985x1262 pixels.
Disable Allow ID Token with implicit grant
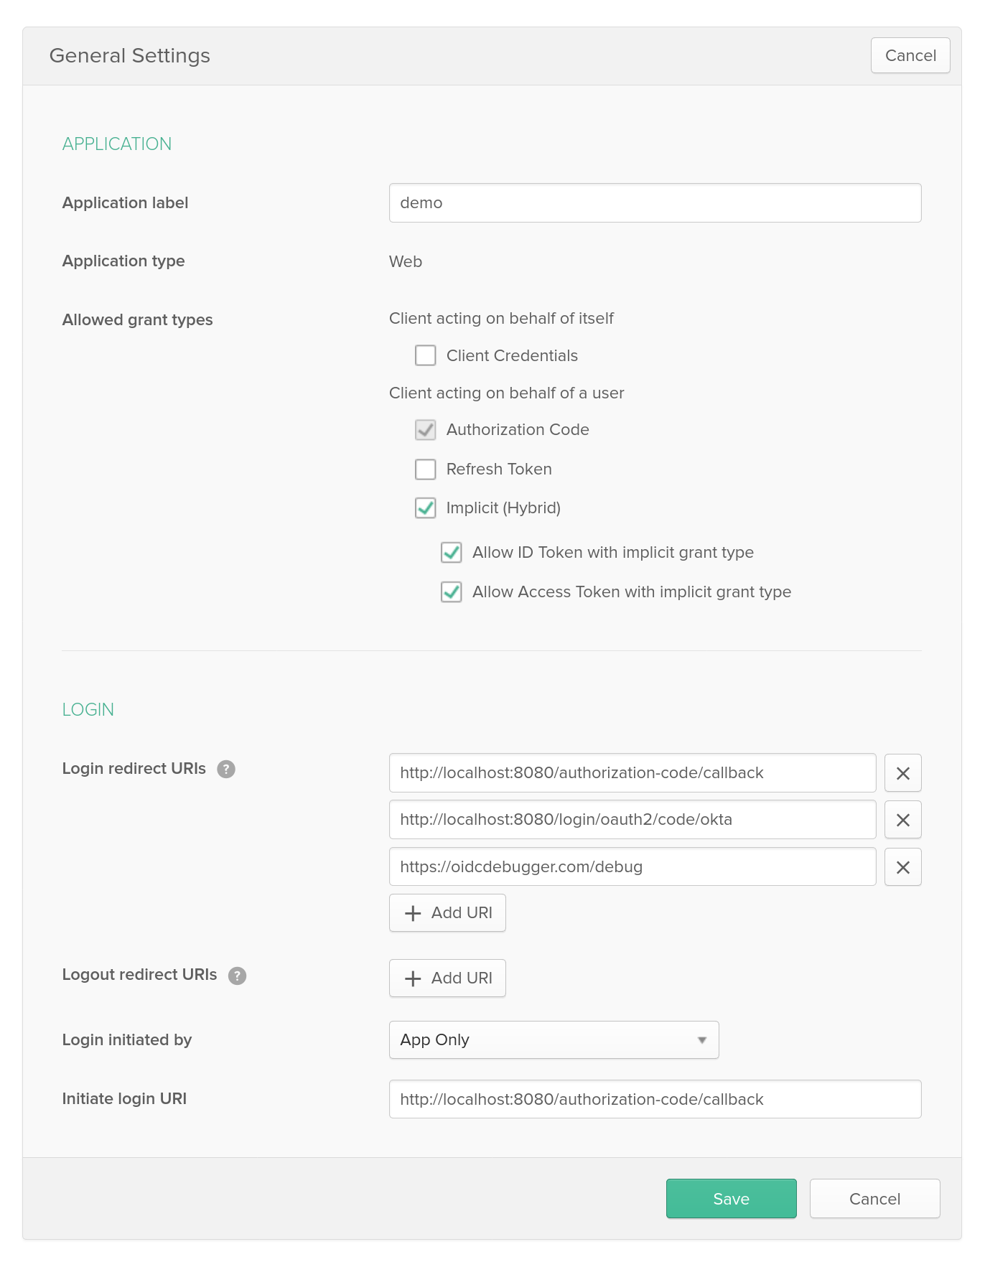[x=452, y=553]
